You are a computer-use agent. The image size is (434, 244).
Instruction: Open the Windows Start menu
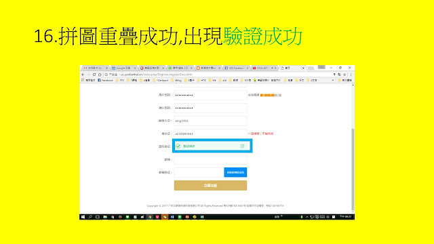coord(83,217)
